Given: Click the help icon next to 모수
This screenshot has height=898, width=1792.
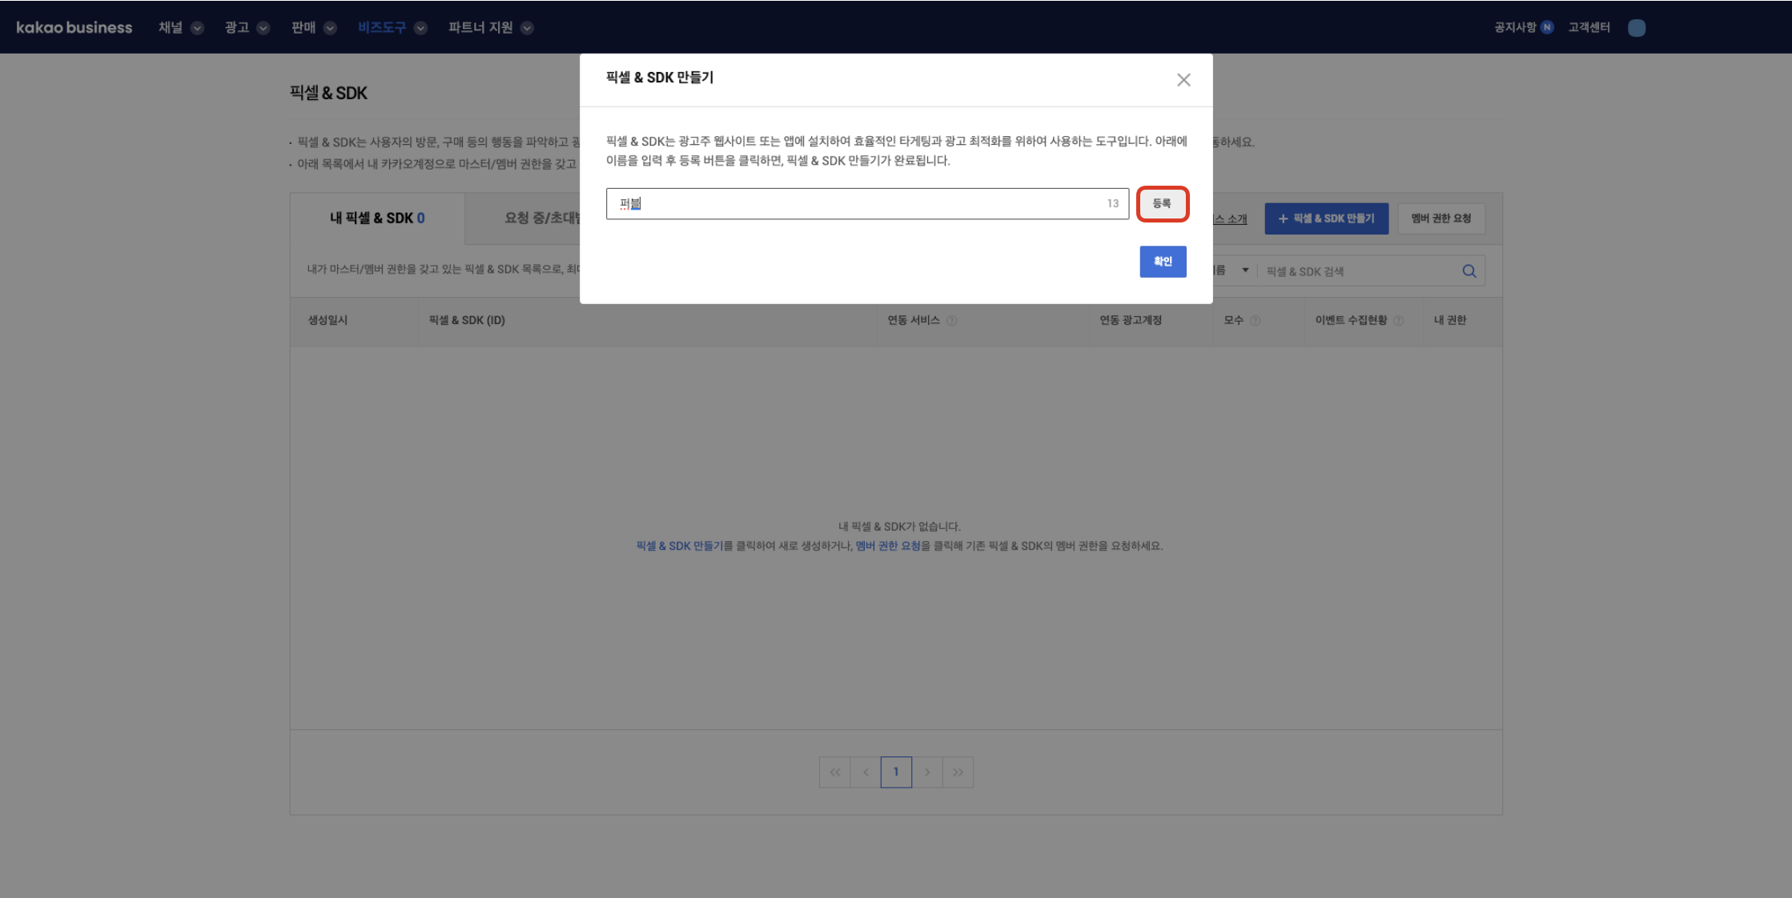Looking at the screenshot, I should [1256, 320].
